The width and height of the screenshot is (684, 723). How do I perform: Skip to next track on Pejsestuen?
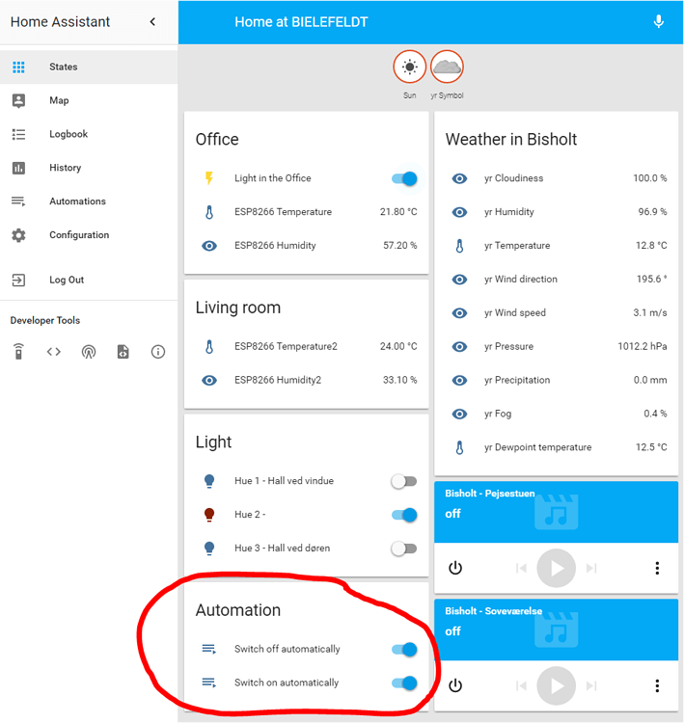[x=591, y=568]
